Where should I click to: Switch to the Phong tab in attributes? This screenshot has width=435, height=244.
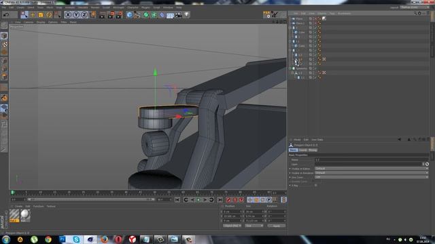[x=313, y=150]
